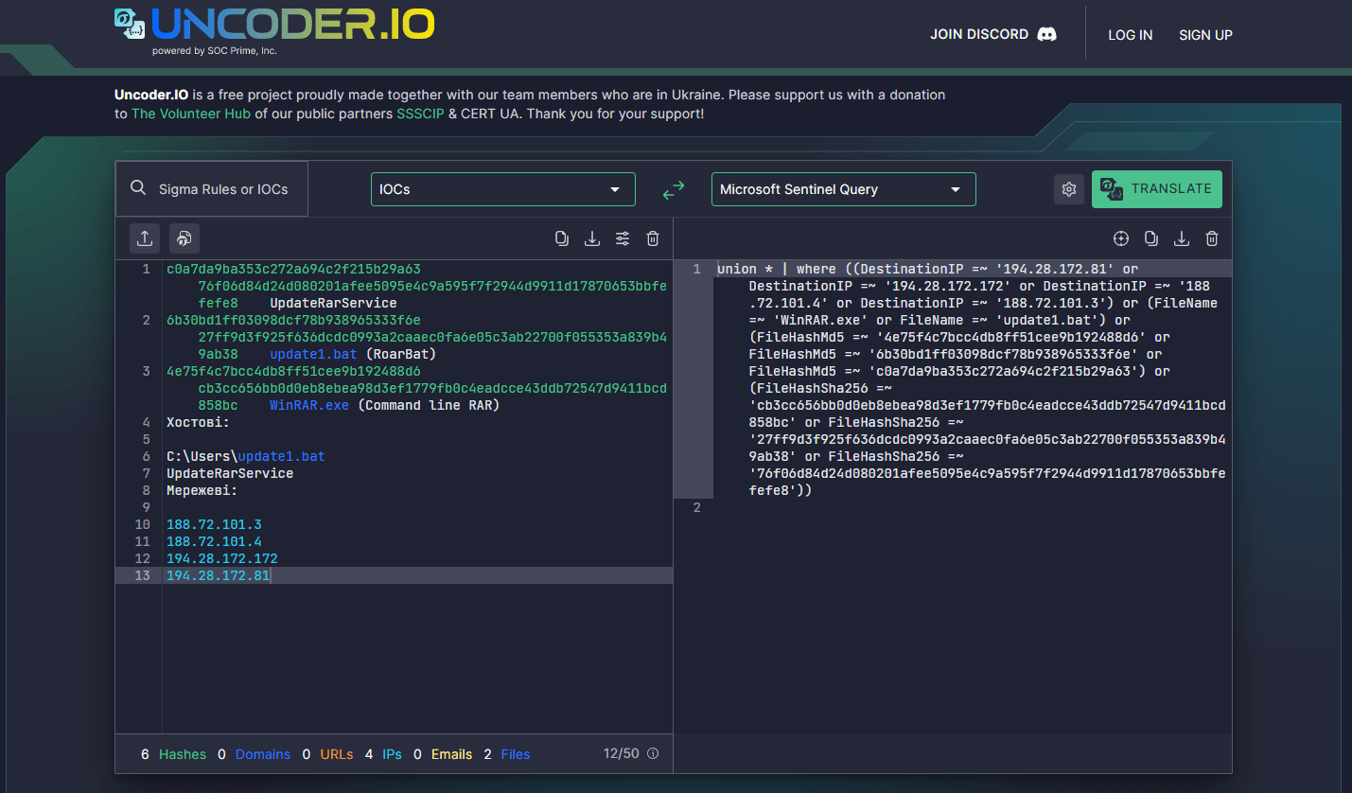Click the search magnifier icon
This screenshot has height=793, width=1352.
click(x=139, y=188)
